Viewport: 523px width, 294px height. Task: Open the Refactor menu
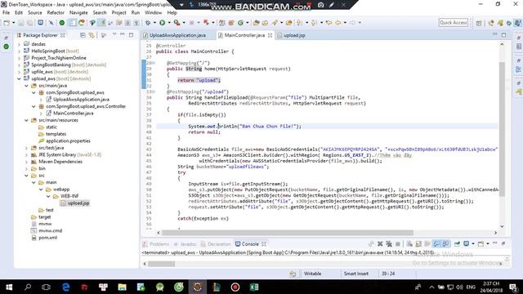click(56, 13)
